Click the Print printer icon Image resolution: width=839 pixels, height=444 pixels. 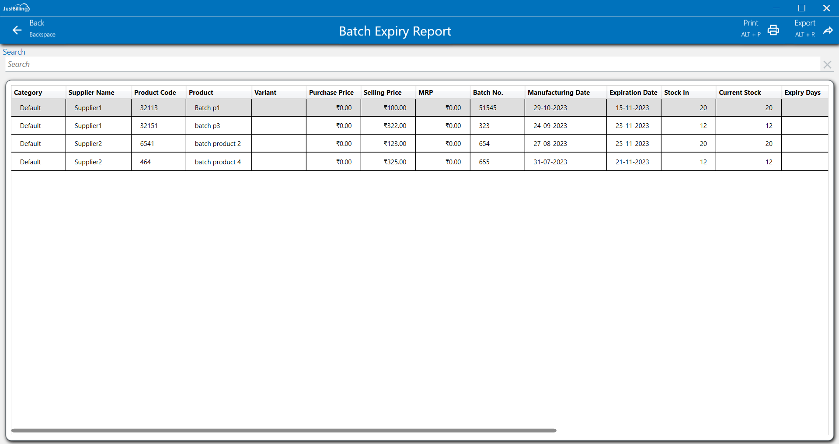(773, 30)
